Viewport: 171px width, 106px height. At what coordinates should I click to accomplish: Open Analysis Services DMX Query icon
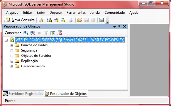(56, 20)
